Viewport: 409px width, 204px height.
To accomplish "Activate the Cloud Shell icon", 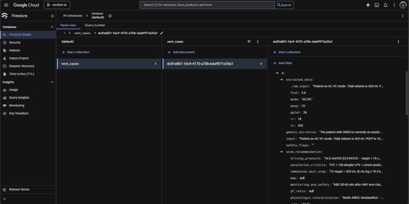I will 377,5.
